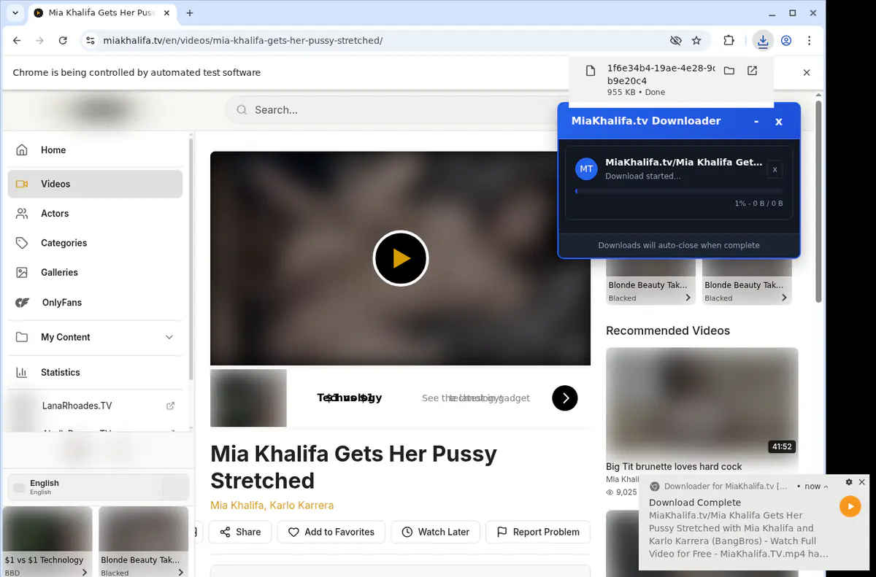Open the notification settings gear
876x577 pixels.
click(x=849, y=482)
